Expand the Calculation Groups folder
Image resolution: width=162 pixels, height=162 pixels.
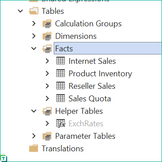click(34, 24)
